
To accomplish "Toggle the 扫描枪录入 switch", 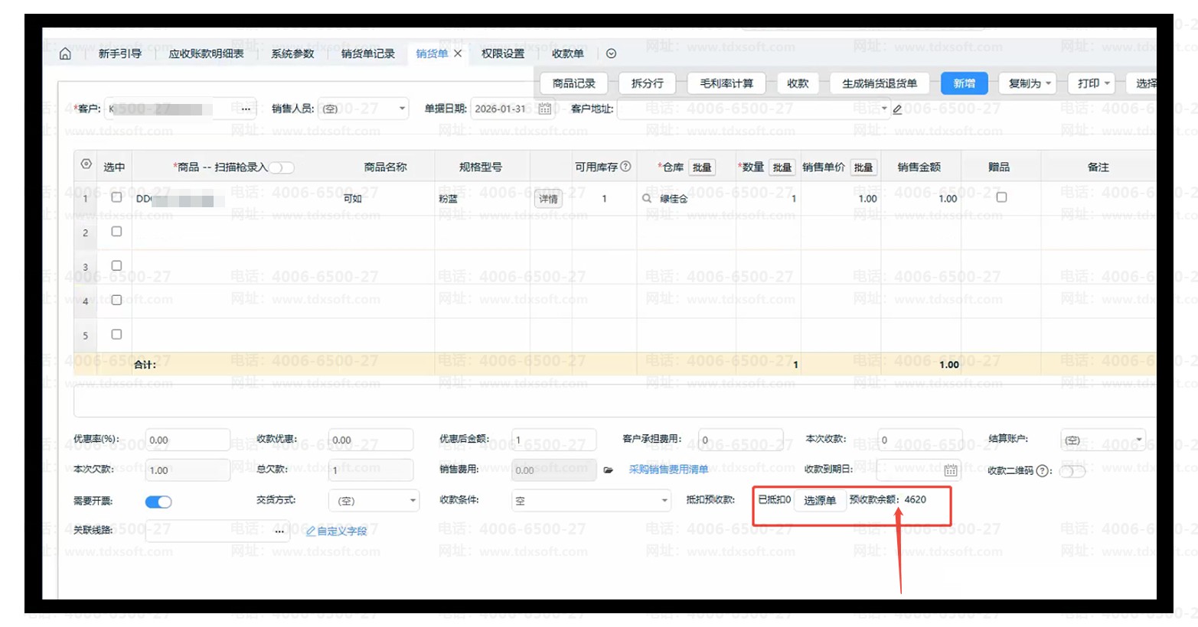I will [281, 167].
